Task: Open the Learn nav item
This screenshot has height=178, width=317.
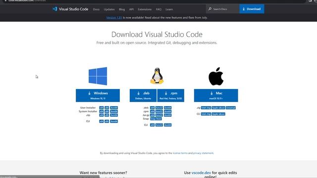Action: click(169, 9)
